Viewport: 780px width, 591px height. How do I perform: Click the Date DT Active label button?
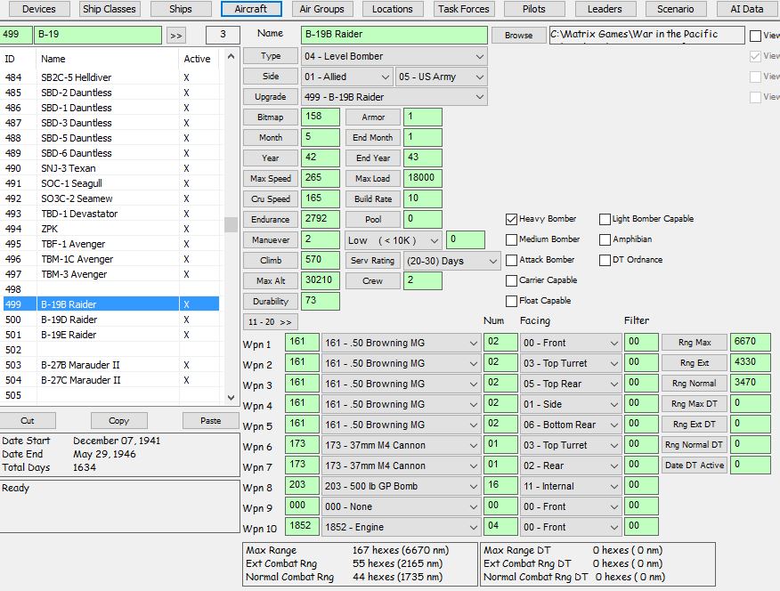click(694, 466)
